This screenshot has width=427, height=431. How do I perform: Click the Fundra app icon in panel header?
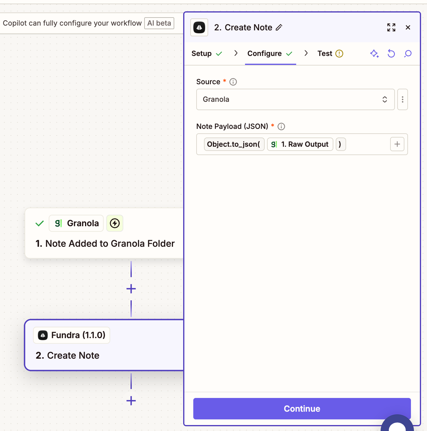[199, 27]
